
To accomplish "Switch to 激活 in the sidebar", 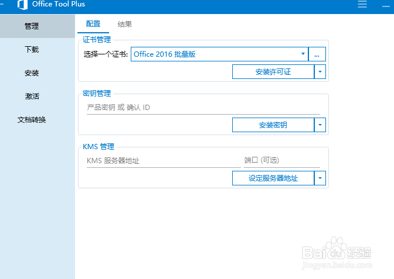I will click(38, 97).
